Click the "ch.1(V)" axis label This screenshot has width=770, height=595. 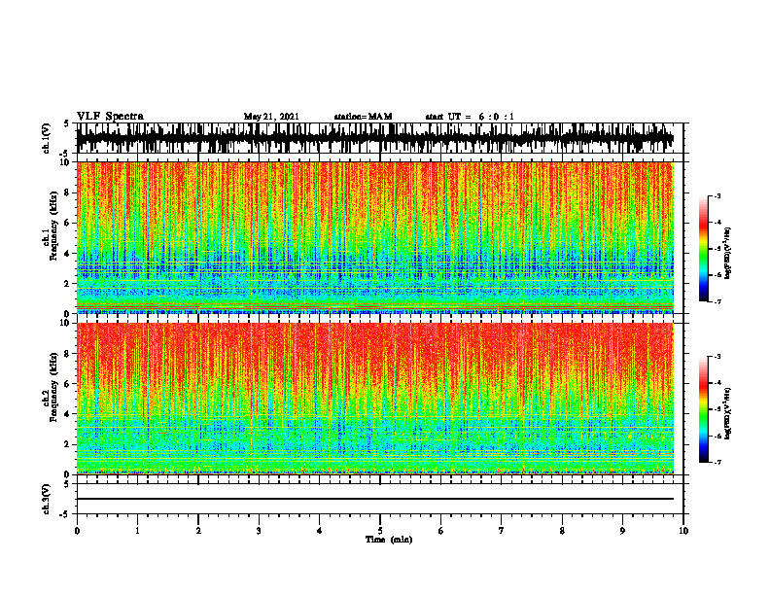(x=46, y=138)
